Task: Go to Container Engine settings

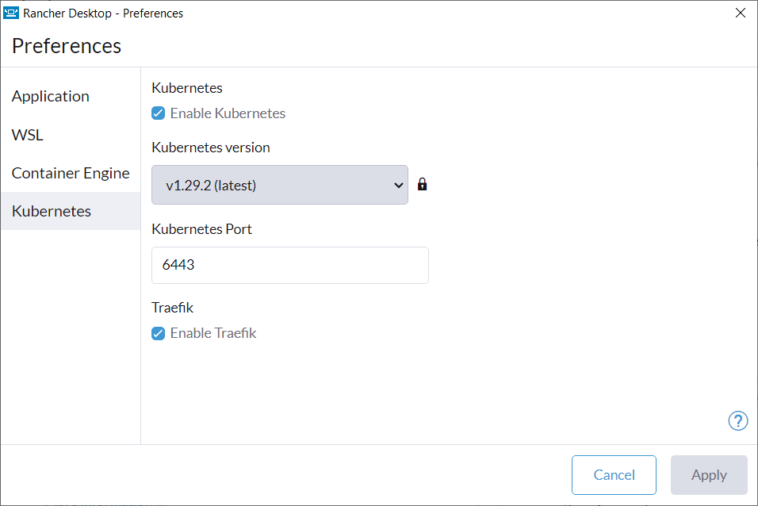Action: pos(71,173)
